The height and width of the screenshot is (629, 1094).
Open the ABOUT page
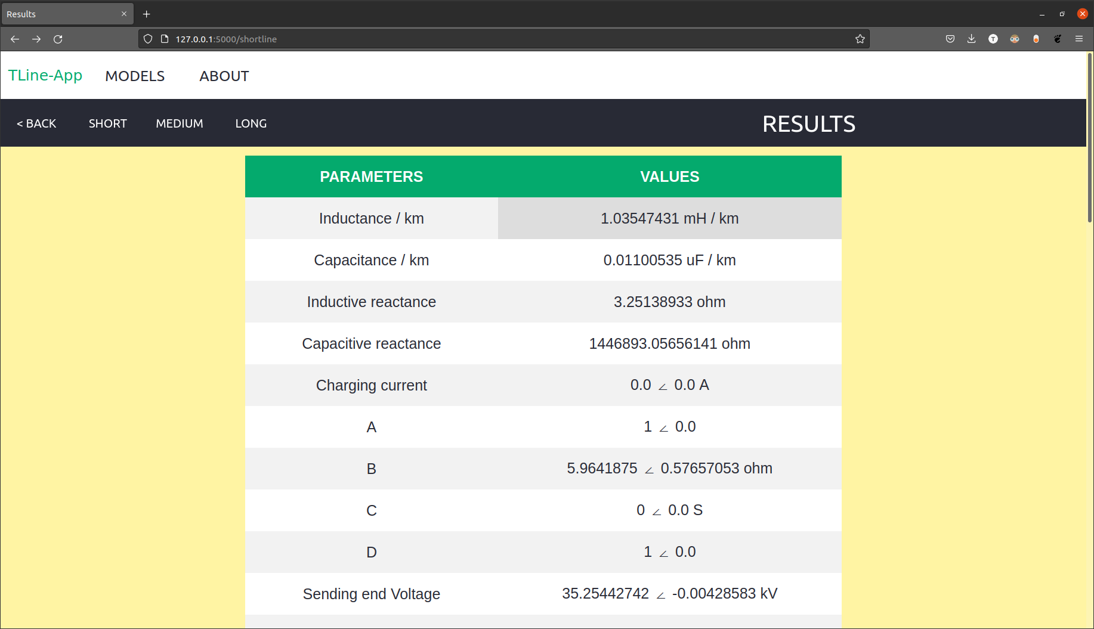224,76
